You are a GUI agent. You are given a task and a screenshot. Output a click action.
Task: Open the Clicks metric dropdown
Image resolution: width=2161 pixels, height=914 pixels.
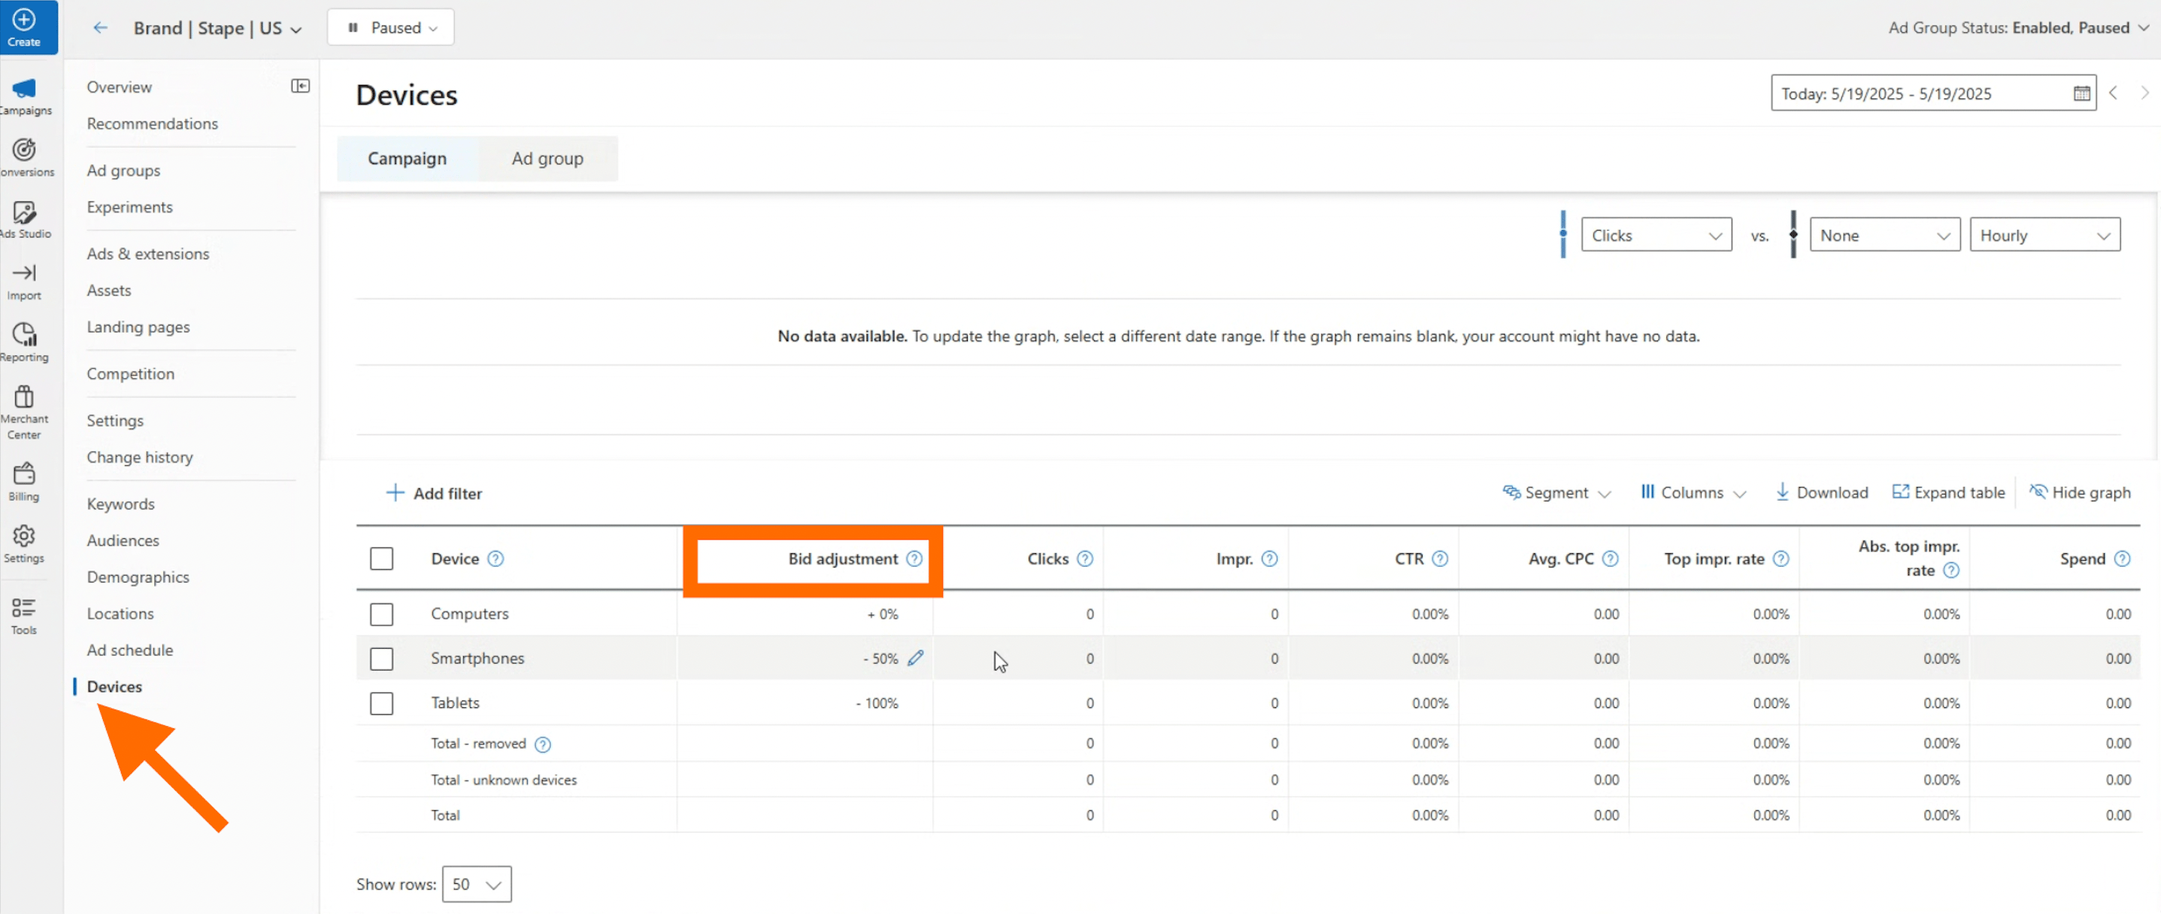1656,235
